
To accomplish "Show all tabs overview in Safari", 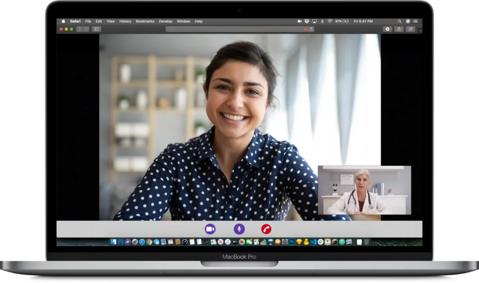I will [410, 29].
